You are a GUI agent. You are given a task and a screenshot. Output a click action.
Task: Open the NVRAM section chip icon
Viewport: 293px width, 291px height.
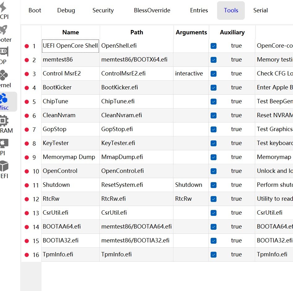tap(4, 121)
